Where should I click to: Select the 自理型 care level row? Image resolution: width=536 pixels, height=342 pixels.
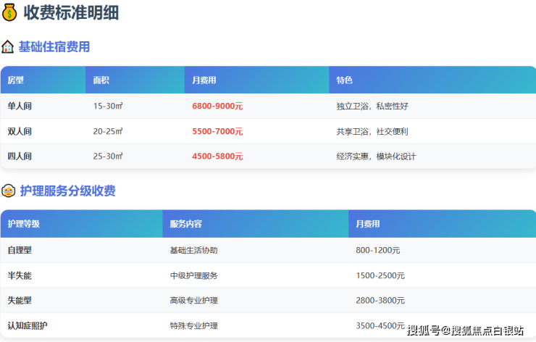[x=20, y=250]
